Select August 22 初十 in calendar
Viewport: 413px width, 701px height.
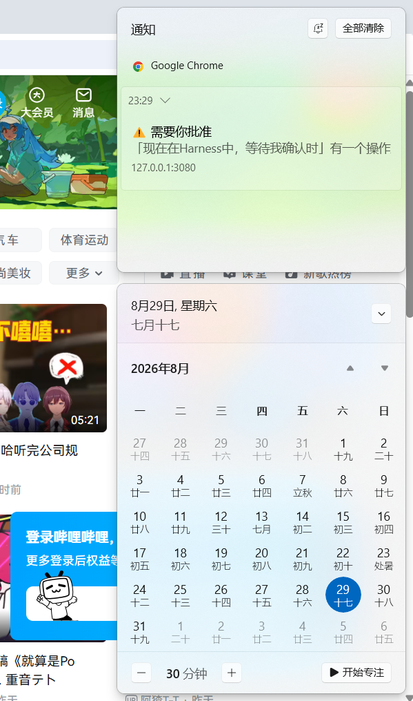[343, 559]
